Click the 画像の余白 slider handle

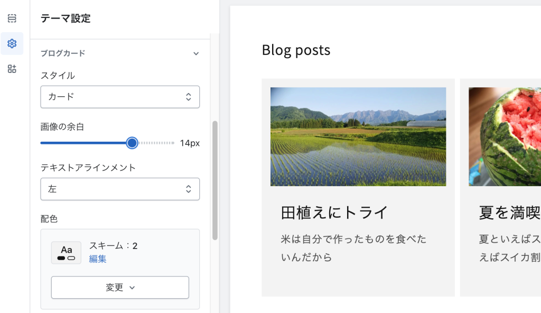point(132,143)
